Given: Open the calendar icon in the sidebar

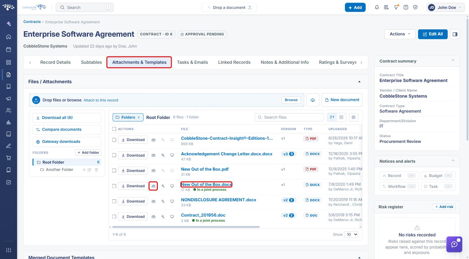Looking at the screenshot, I should coord(9,49).
